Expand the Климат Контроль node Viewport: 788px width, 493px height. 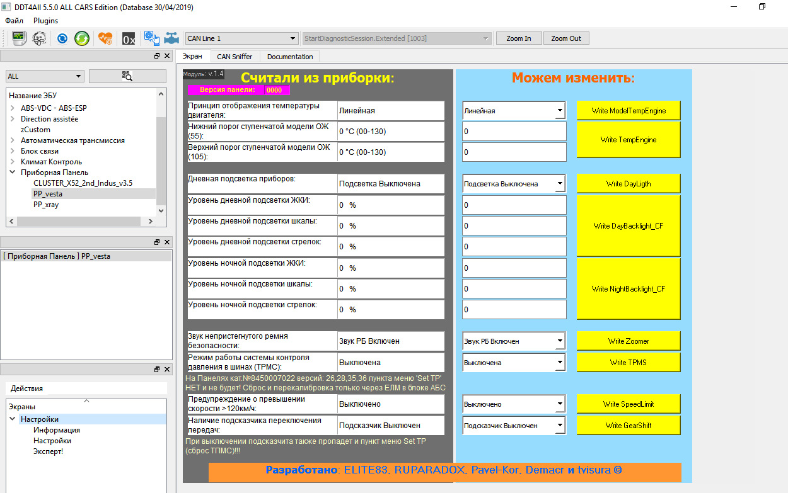point(13,162)
